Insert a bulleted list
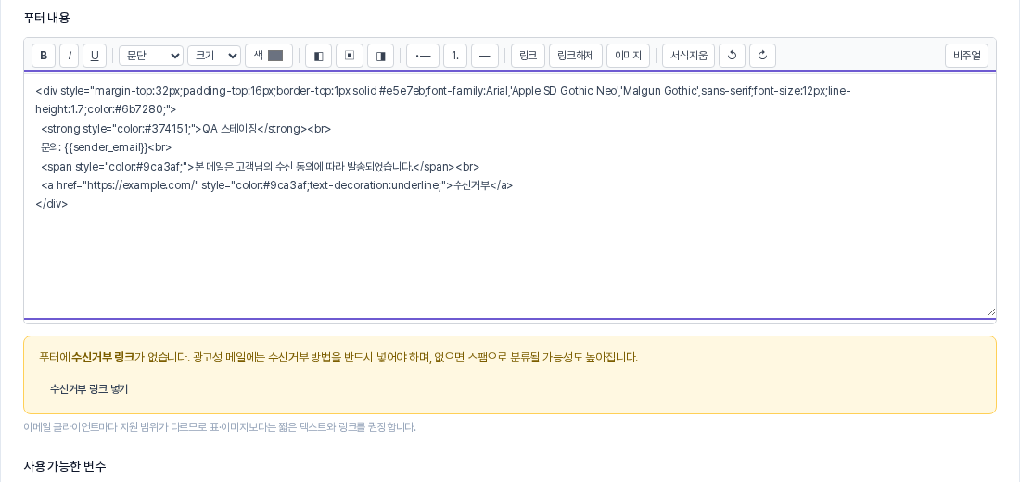This screenshot has width=1020, height=482. pos(423,56)
